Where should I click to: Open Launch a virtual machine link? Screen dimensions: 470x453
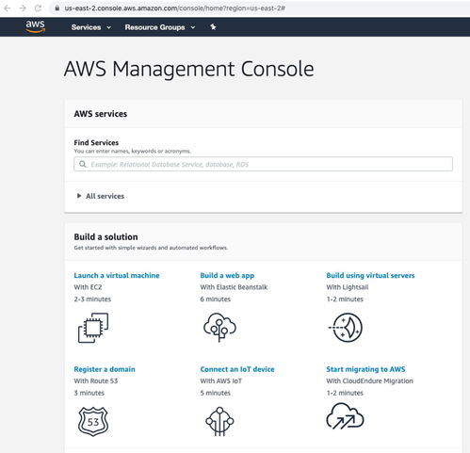click(117, 276)
